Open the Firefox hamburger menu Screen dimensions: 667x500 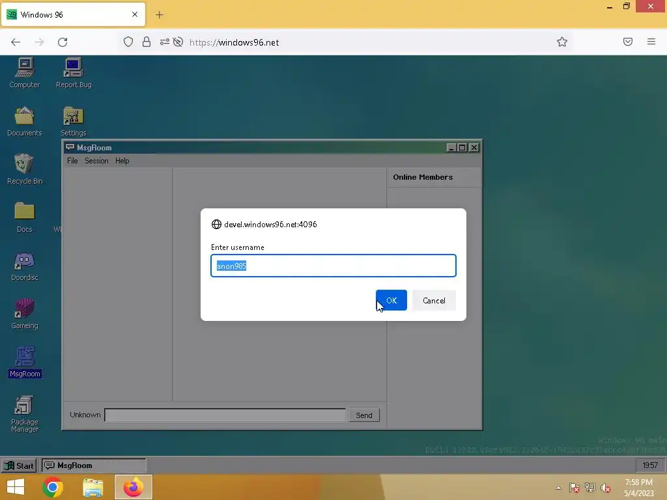(651, 42)
